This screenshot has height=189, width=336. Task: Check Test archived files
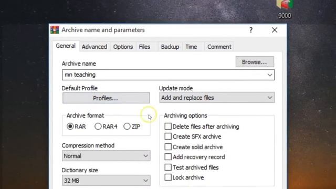168,167
